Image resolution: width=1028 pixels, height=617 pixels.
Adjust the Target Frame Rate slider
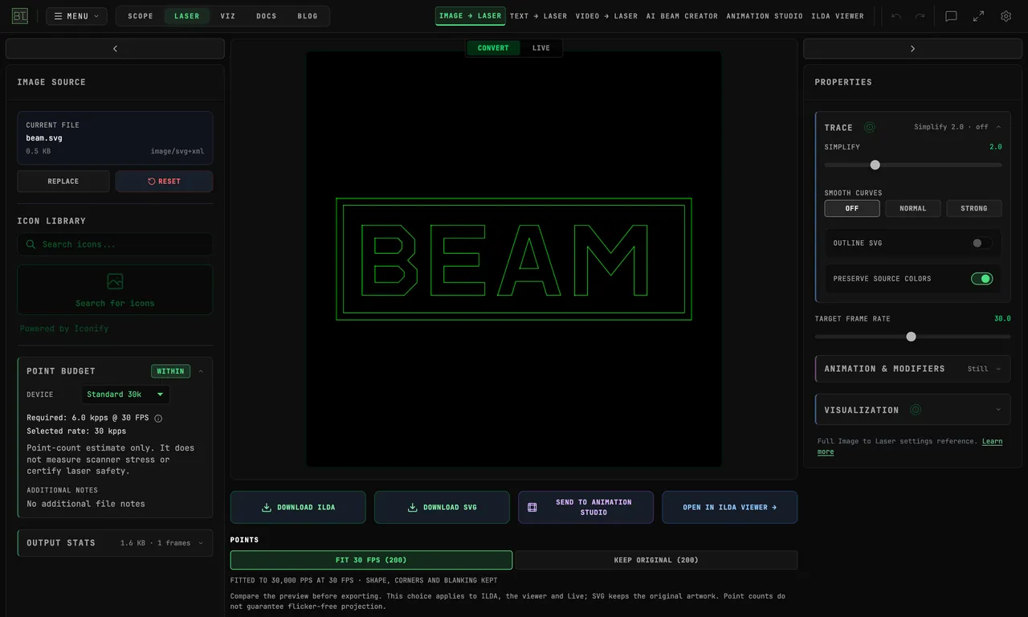911,337
